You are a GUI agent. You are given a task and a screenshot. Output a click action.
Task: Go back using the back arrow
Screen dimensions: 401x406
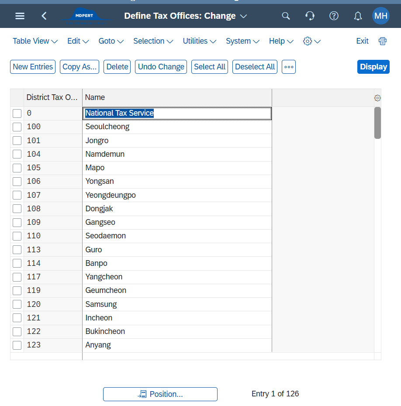(x=44, y=16)
